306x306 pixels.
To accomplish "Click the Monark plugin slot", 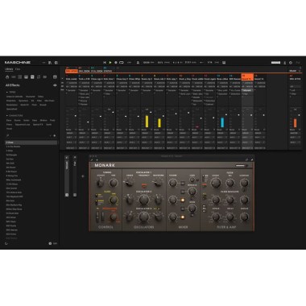I will point(247,91).
